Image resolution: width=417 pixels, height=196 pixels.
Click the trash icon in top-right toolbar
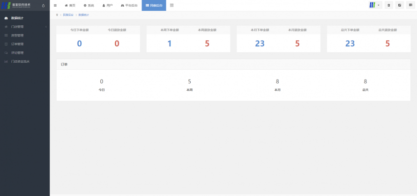(388, 5)
